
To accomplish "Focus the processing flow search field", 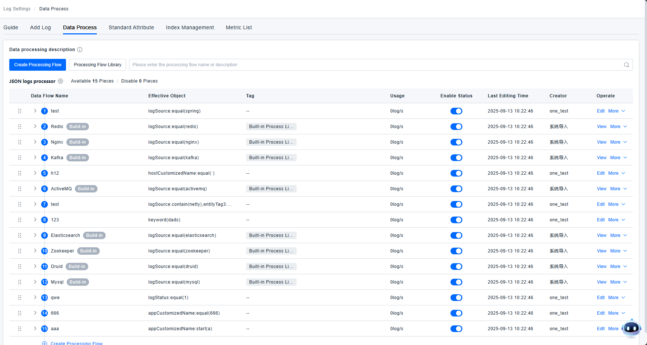I will tap(374, 65).
